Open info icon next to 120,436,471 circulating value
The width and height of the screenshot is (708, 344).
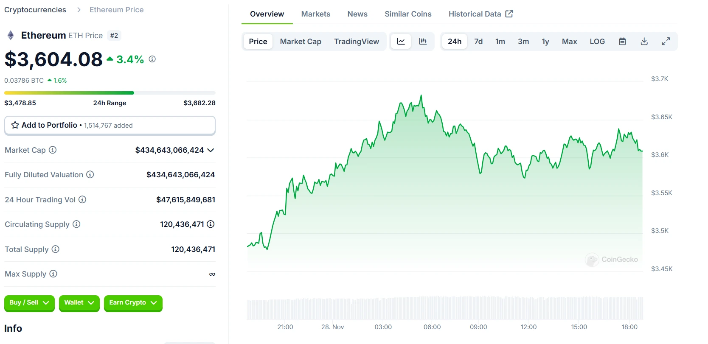click(211, 224)
